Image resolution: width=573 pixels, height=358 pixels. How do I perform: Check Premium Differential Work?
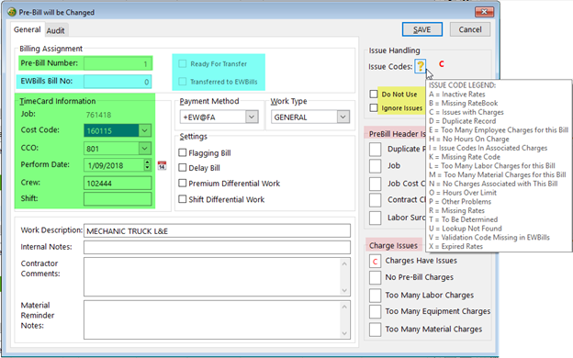(x=183, y=183)
